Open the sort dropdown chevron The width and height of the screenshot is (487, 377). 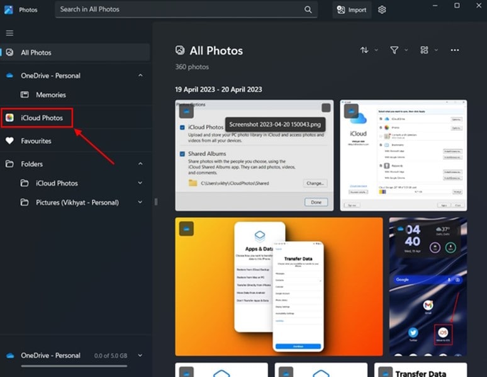(x=376, y=50)
